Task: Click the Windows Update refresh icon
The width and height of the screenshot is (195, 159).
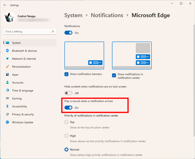Action: pyautogui.click(x=7, y=122)
